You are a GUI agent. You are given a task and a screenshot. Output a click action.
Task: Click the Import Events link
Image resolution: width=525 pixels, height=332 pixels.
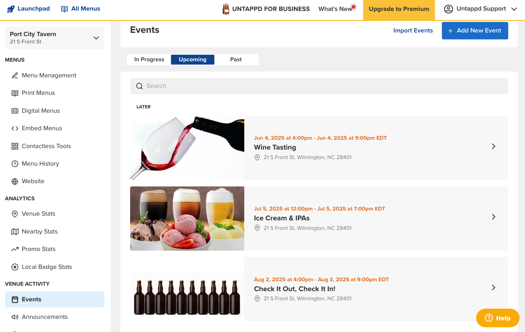[413, 31]
